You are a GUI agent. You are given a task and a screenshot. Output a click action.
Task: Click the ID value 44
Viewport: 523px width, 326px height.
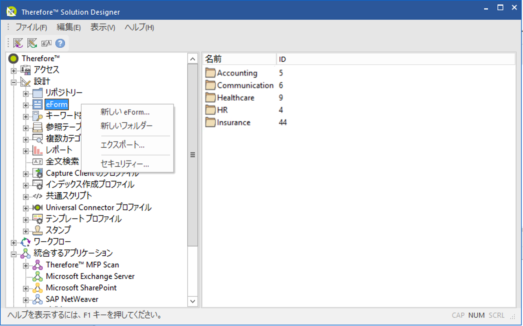click(x=283, y=122)
